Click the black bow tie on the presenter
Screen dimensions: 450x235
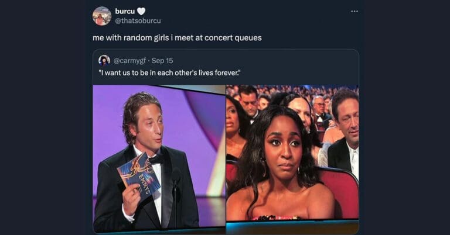[x=156, y=159]
